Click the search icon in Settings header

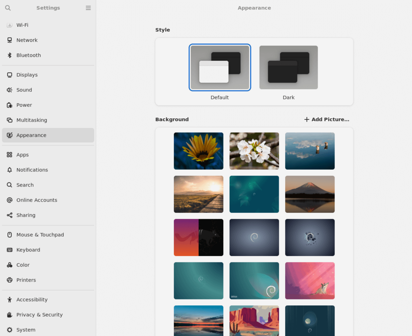click(8, 8)
